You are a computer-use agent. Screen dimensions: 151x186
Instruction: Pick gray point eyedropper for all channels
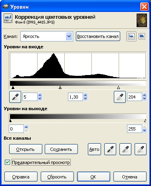pos(125,149)
